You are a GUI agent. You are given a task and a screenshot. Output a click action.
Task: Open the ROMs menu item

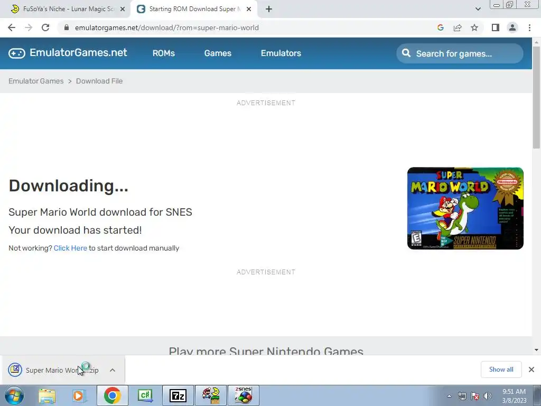pos(164,53)
